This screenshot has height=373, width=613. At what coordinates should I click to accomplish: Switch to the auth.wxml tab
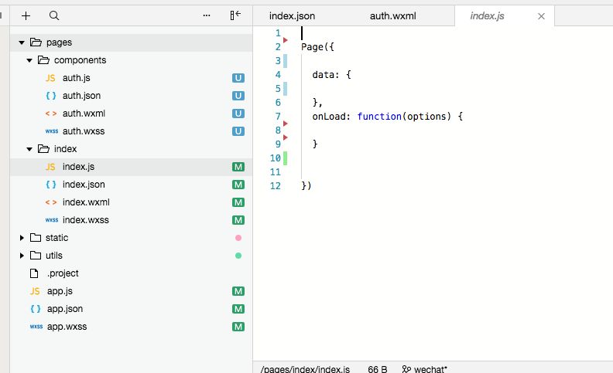click(x=393, y=16)
